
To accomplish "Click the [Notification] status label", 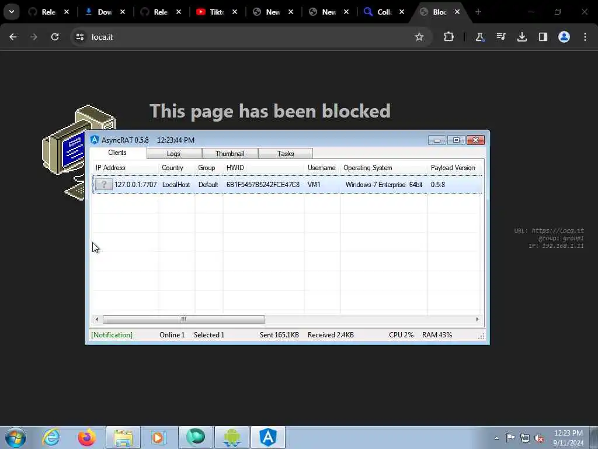I will (x=112, y=335).
